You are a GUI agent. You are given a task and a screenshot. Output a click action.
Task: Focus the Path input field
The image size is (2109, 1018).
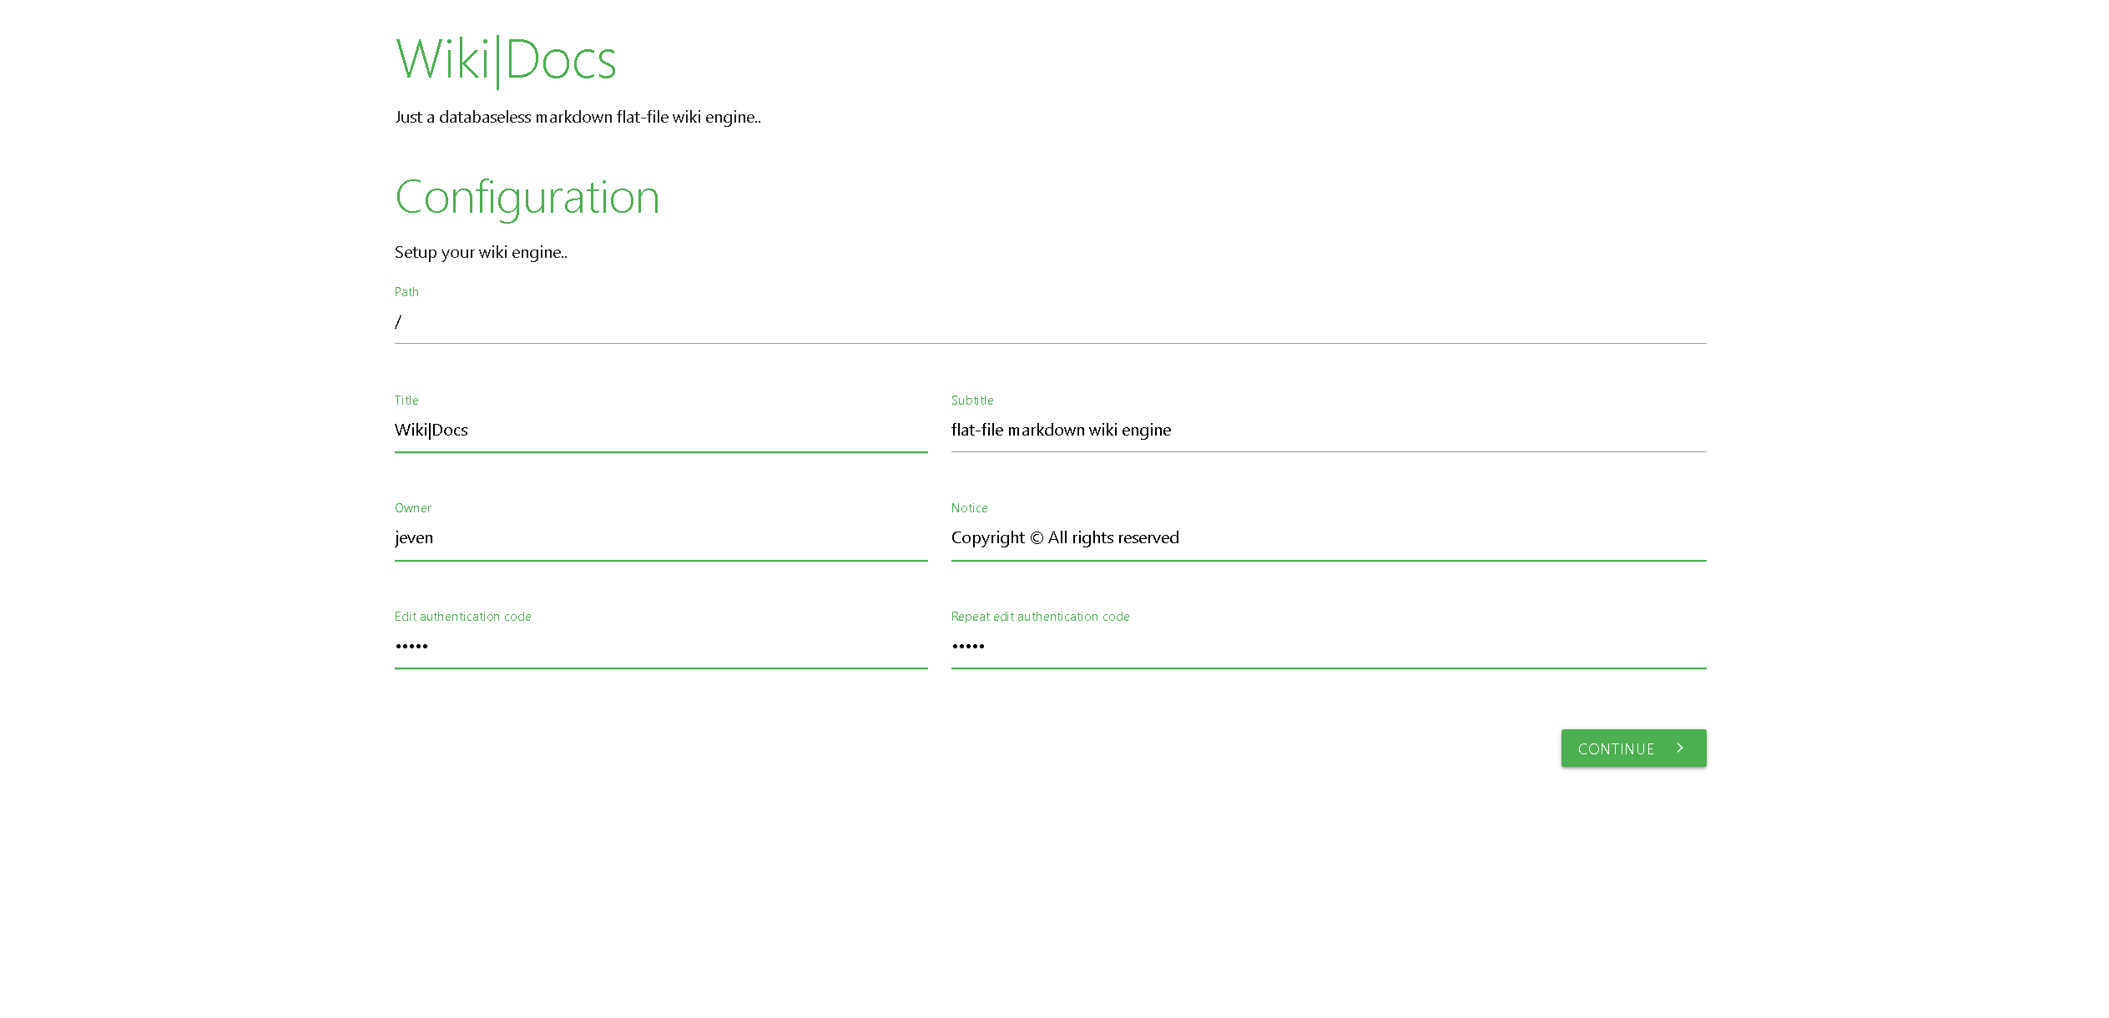click(x=1049, y=322)
